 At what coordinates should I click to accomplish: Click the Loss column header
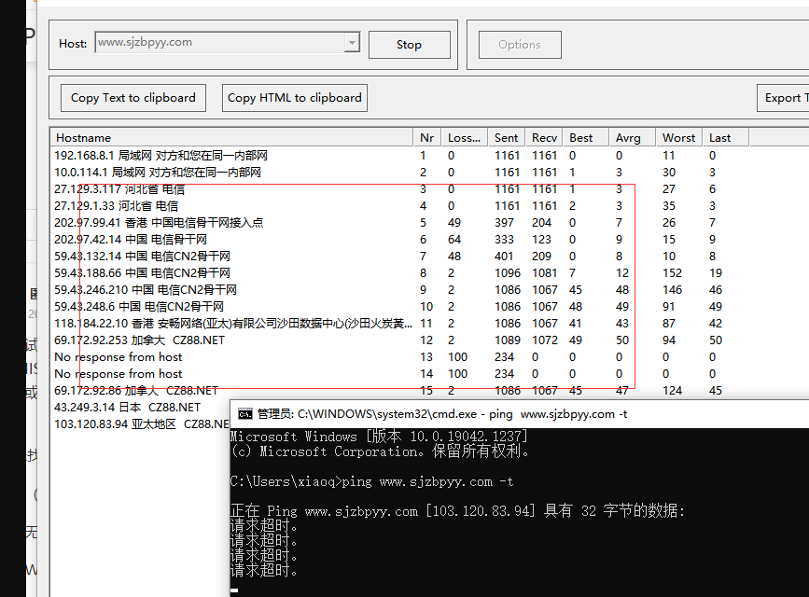click(464, 137)
